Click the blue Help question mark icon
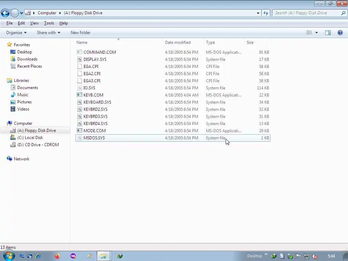The width and height of the screenshot is (348, 261). pos(340,33)
